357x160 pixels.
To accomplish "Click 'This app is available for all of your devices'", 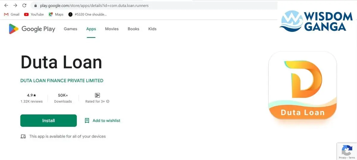I will coord(68,136).
